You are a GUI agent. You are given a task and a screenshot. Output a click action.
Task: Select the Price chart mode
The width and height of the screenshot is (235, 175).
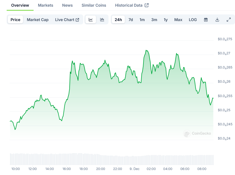16,20
